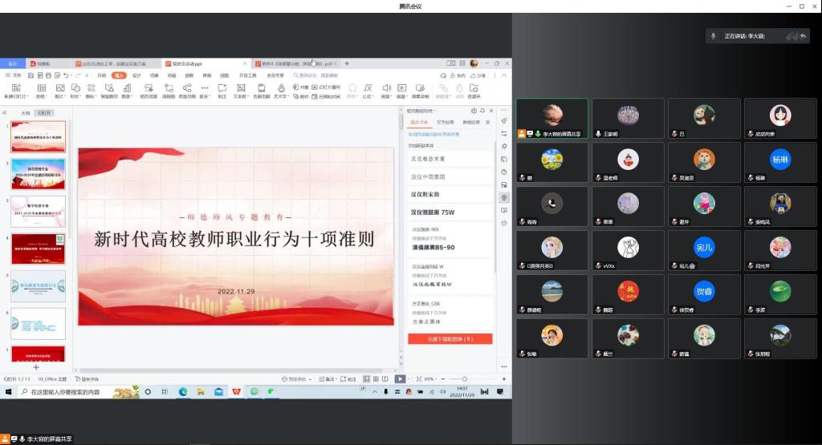The image size is (822, 445).
Task: Switch to 文字处理 panel tab
Action: pyautogui.click(x=445, y=123)
